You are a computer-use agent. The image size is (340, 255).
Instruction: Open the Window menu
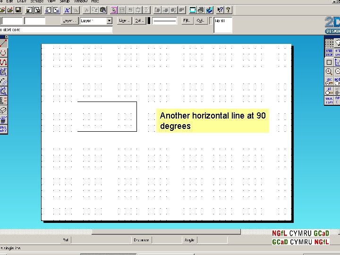point(81,1)
